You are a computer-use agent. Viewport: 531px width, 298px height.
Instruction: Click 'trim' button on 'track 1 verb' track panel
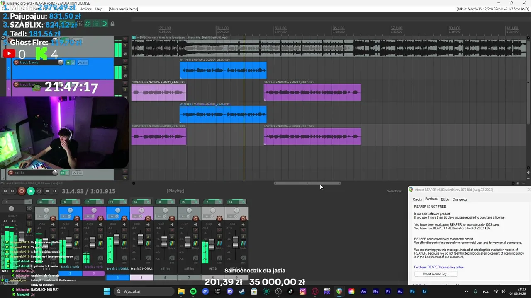tap(83, 62)
